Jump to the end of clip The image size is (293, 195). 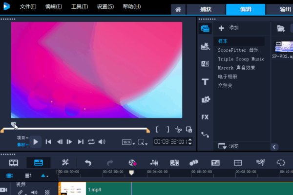[81, 142]
